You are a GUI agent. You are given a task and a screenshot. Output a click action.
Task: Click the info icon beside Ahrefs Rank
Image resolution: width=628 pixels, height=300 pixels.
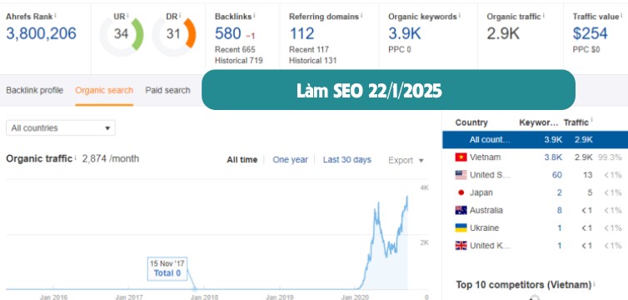pyautogui.click(x=55, y=15)
